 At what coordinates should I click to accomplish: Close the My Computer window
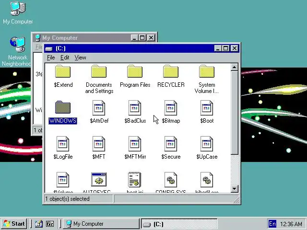[151, 38]
